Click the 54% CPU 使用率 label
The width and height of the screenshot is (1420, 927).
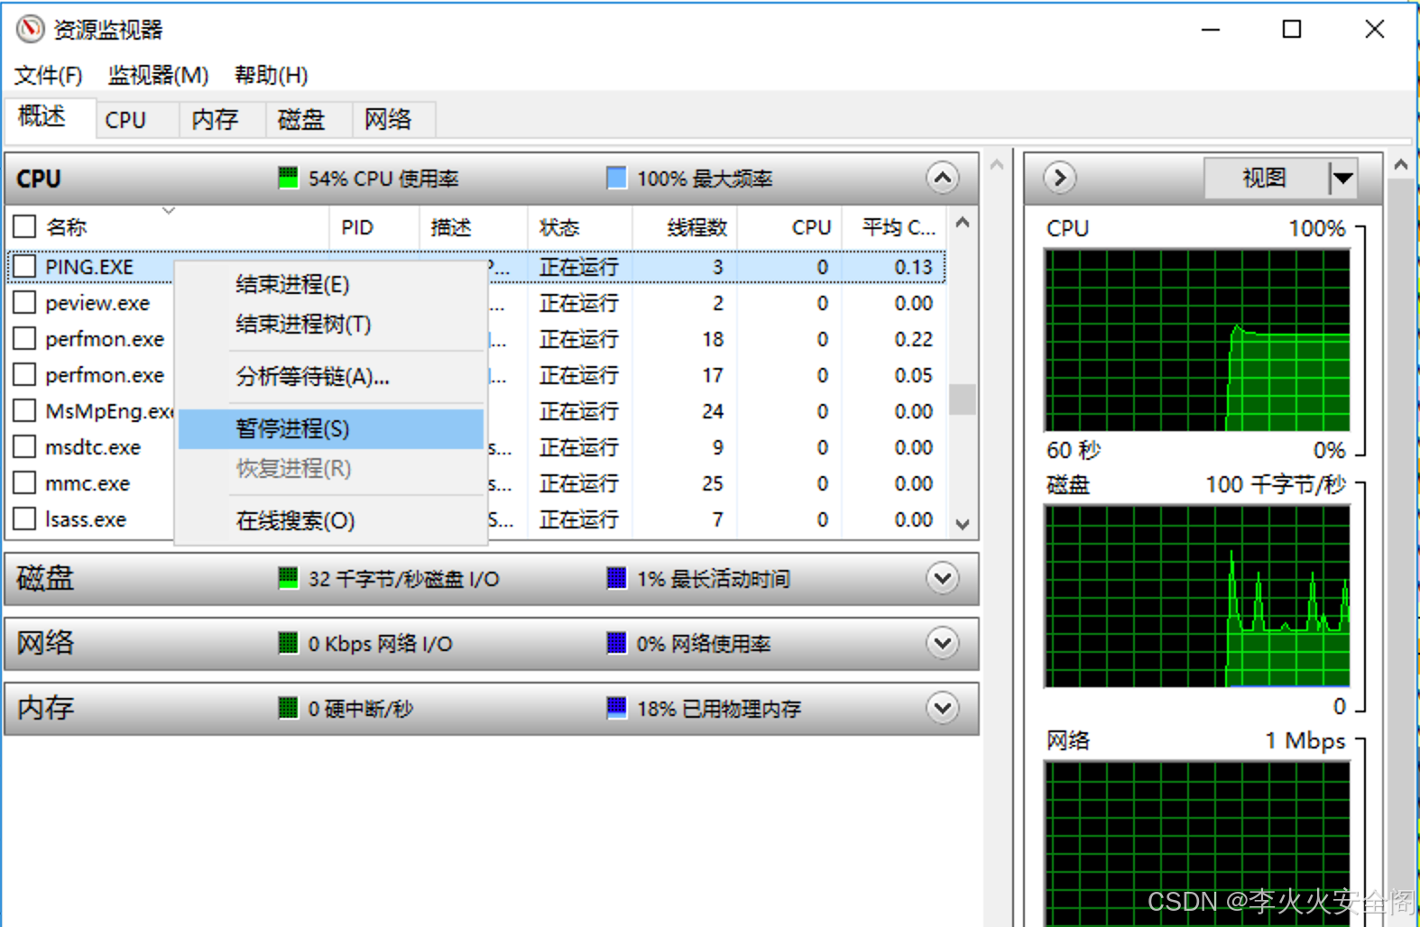click(x=383, y=179)
